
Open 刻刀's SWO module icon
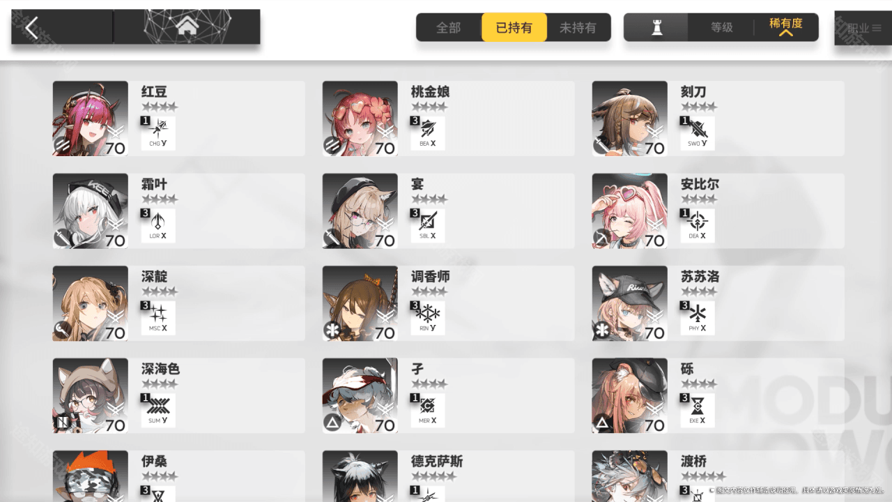pos(698,133)
